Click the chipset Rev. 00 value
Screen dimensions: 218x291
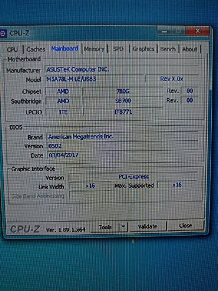(190, 91)
